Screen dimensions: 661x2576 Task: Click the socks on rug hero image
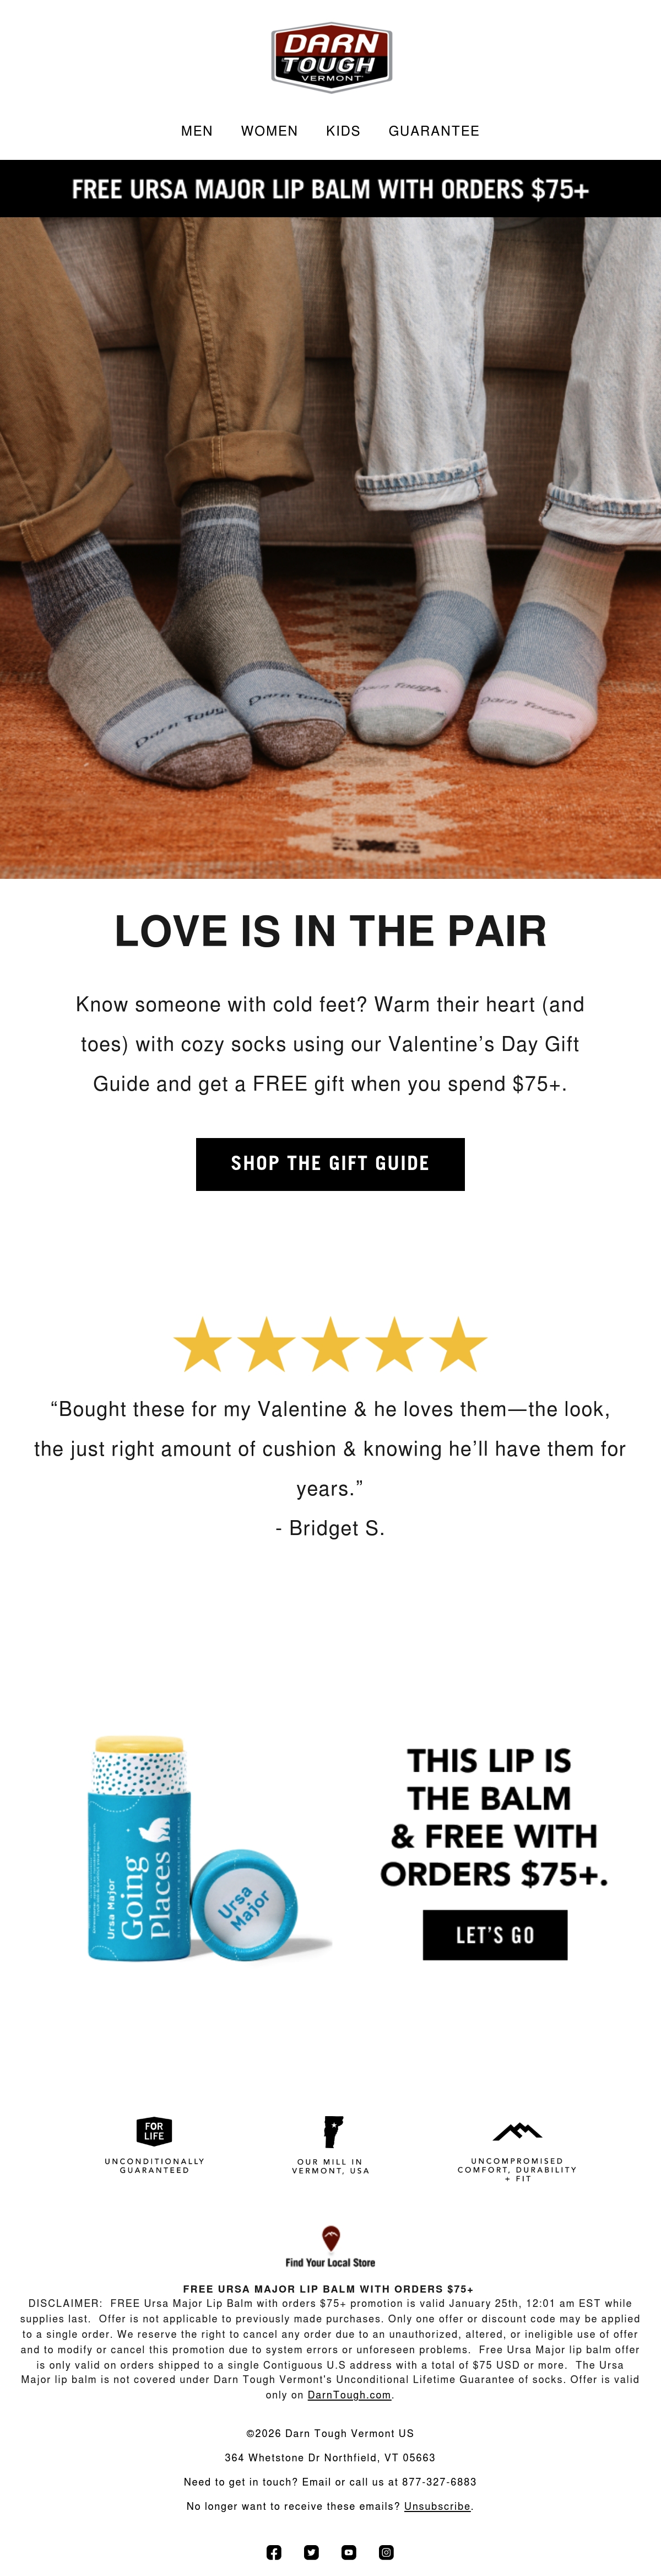330,548
